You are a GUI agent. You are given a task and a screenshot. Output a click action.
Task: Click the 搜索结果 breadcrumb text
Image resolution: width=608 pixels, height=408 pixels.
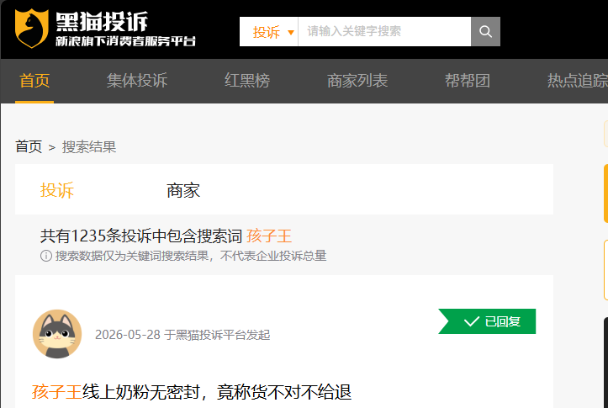(x=89, y=147)
